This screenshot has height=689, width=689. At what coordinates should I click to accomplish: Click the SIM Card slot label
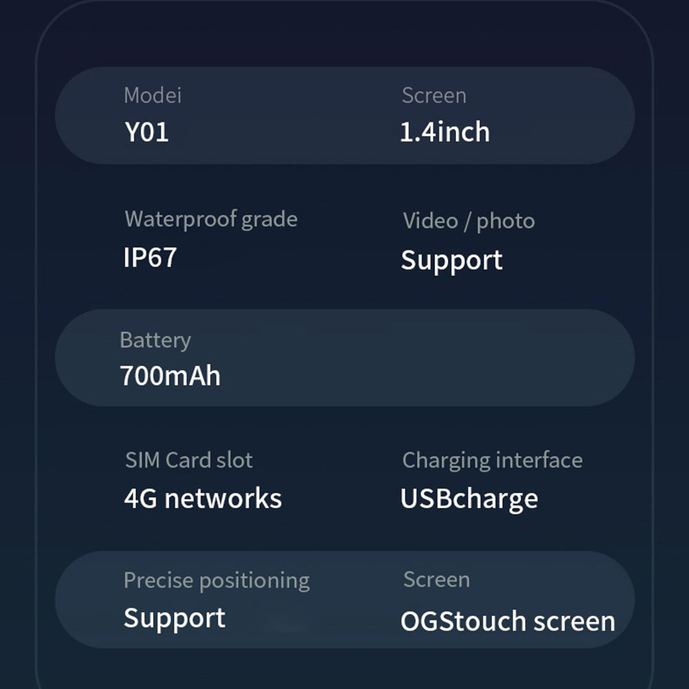(x=189, y=460)
